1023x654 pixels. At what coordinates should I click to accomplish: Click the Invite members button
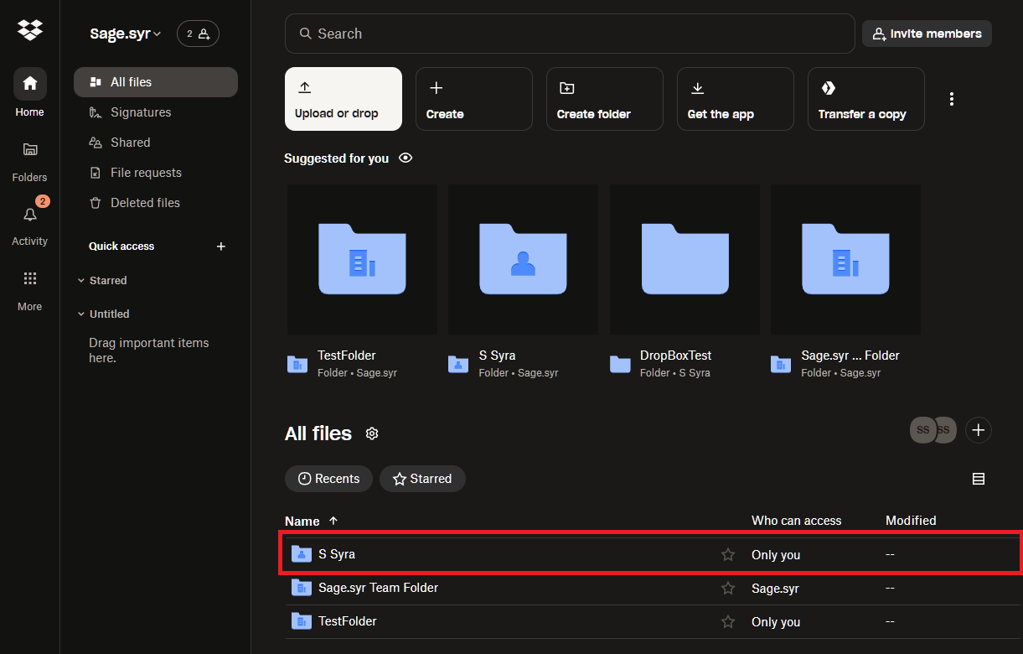[x=927, y=34]
